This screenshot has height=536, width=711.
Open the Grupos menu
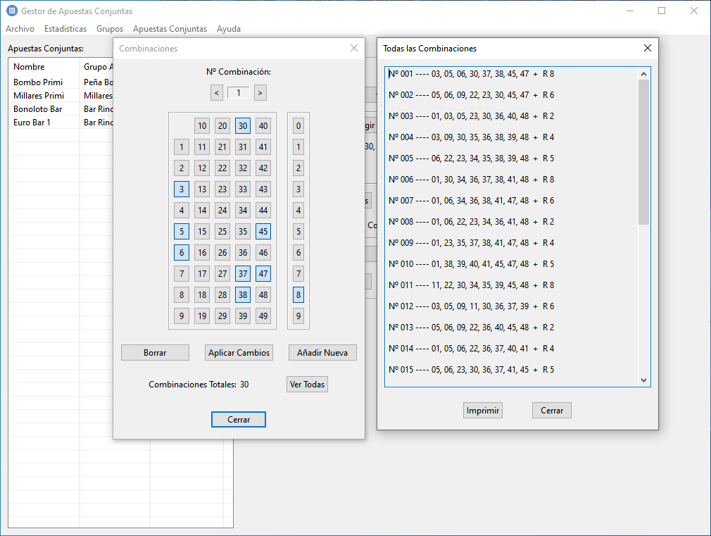[110, 29]
